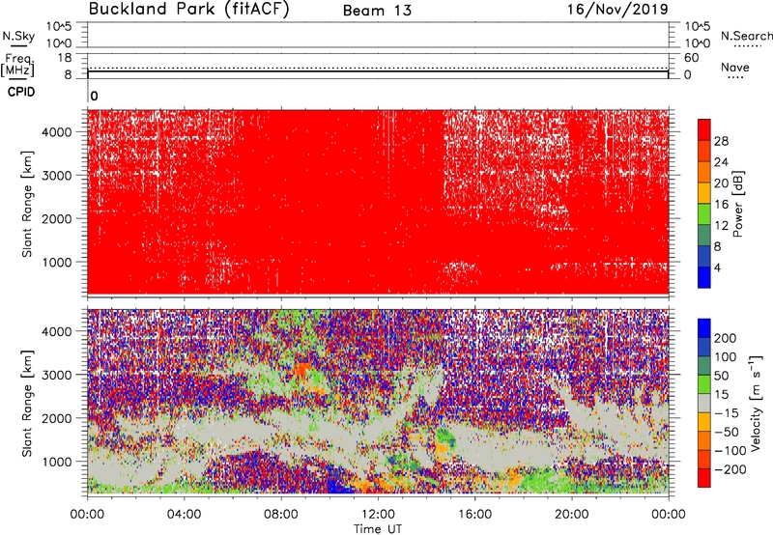Pick the yellow 16–20 dB power swatch
The height and width of the screenshot is (535, 773).
click(x=704, y=193)
